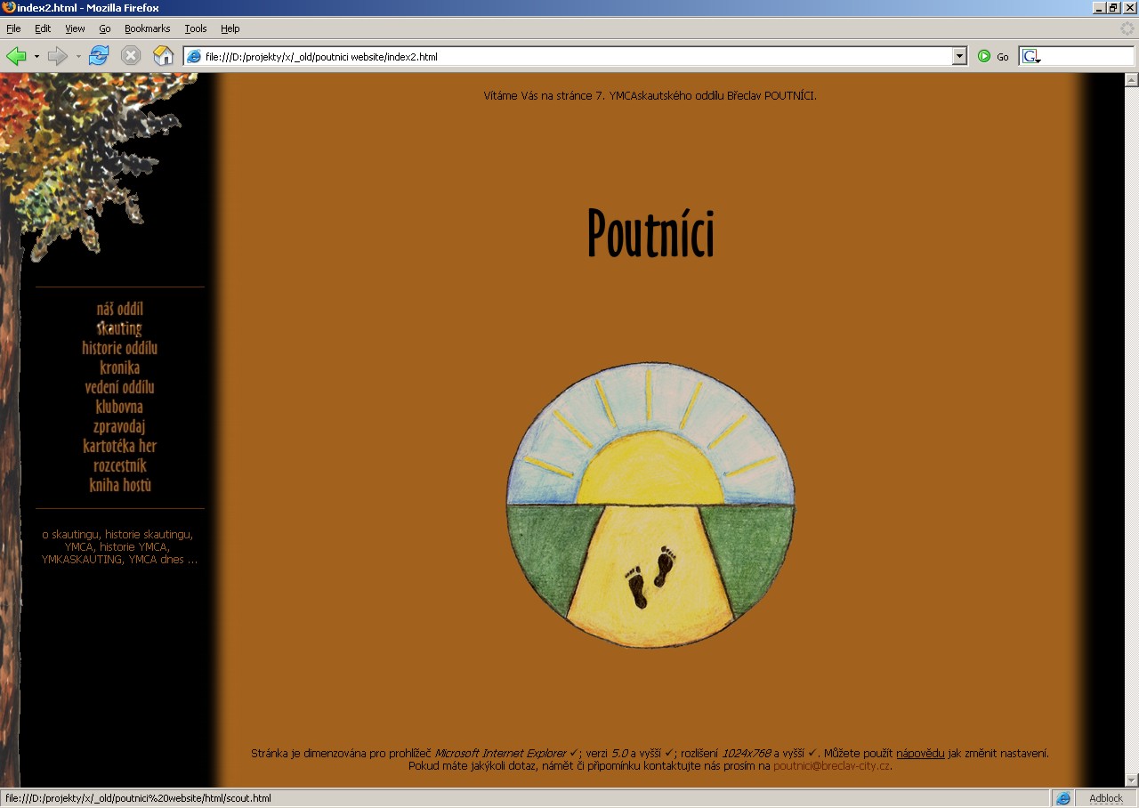Click the Poutníci footprints logo image

(x=650, y=505)
